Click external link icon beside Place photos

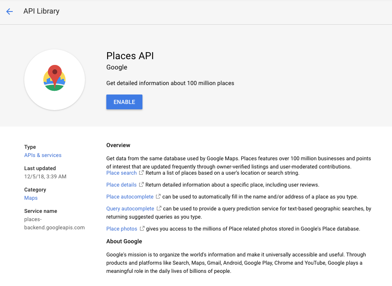[x=142, y=228]
